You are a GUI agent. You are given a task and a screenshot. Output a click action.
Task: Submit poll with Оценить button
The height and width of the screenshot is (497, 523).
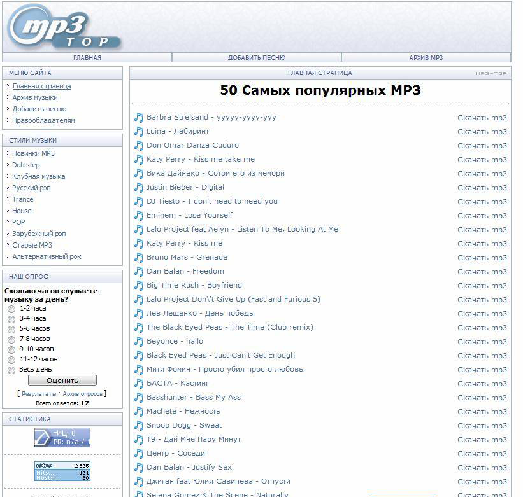(62, 381)
